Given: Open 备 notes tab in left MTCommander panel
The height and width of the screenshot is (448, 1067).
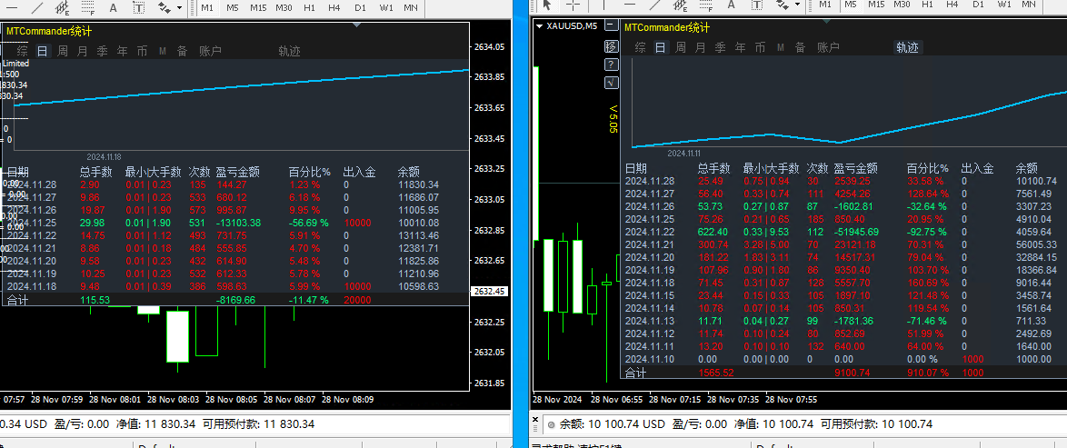Looking at the screenshot, I should (183, 51).
